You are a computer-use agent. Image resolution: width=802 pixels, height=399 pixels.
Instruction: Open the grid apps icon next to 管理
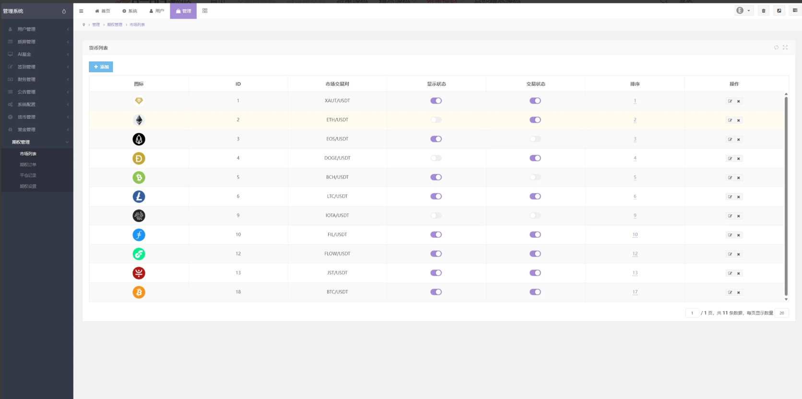point(205,11)
